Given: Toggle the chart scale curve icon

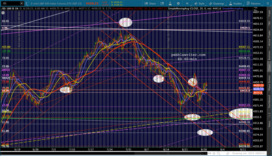Looking at the screenshot, I should point(255,9).
